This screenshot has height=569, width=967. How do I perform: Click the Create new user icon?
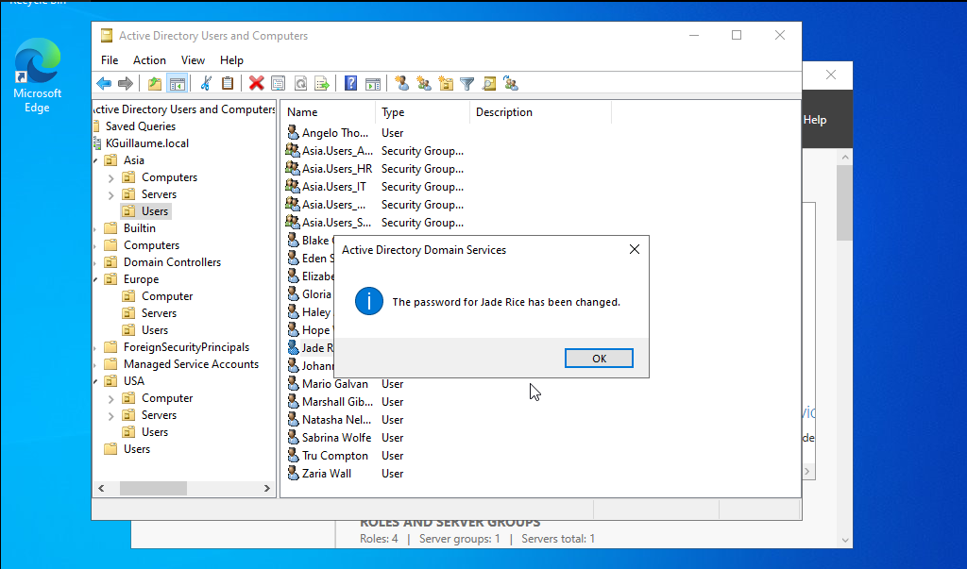coord(401,83)
